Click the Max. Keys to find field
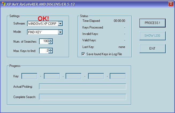The height and width of the screenshot is (113, 175). pyautogui.click(x=44, y=51)
